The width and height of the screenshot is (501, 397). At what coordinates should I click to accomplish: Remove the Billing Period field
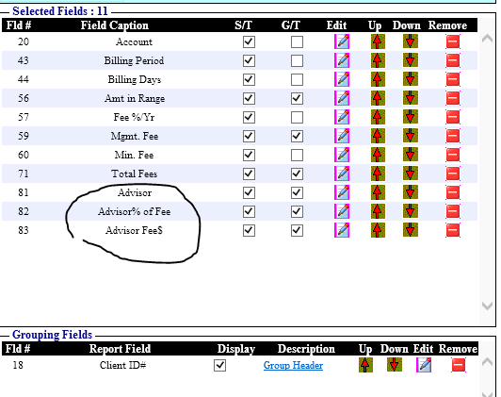(453, 60)
